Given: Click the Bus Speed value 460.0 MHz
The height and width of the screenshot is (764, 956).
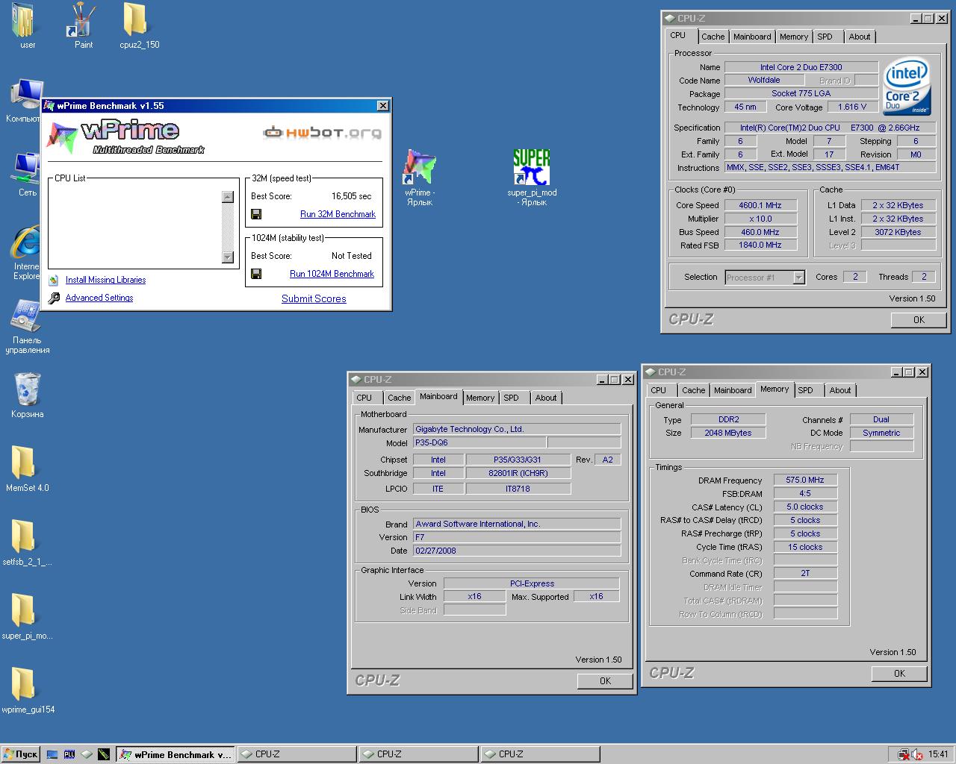Looking at the screenshot, I should click(760, 232).
